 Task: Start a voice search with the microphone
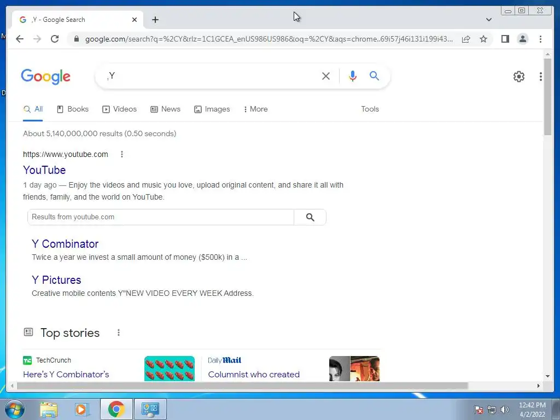point(353,76)
